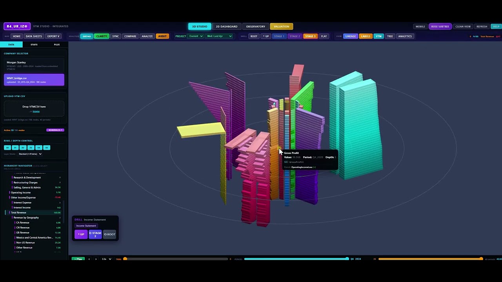Image resolution: width=502 pixels, height=282 pixels.
Task: Click the period timeline slider handle
Action: tap(347, 259)
